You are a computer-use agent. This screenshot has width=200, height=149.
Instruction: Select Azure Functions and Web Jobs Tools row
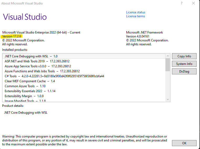click(84, 71)
